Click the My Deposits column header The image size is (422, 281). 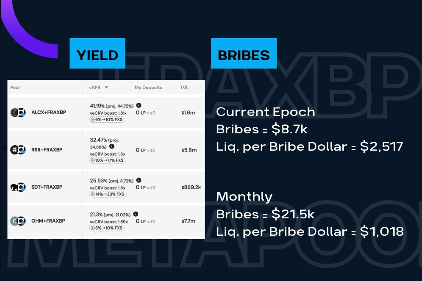pos(148,88)
